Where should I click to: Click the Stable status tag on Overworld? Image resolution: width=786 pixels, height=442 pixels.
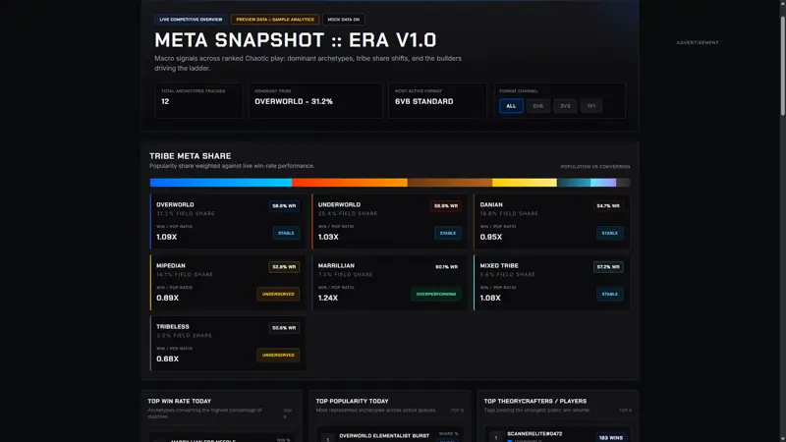pyautogui.click(x=286, y=233)
